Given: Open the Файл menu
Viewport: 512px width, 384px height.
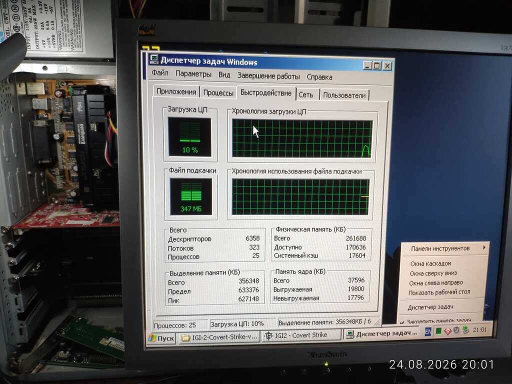Looking at the screenshot, I should click(160, 73).
